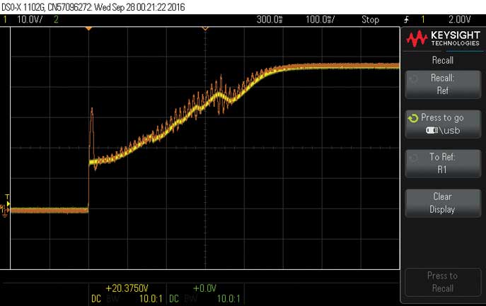Screen dimensions: 486x306
Task: Click the USB drive icon before \usb
Action: 431,131
